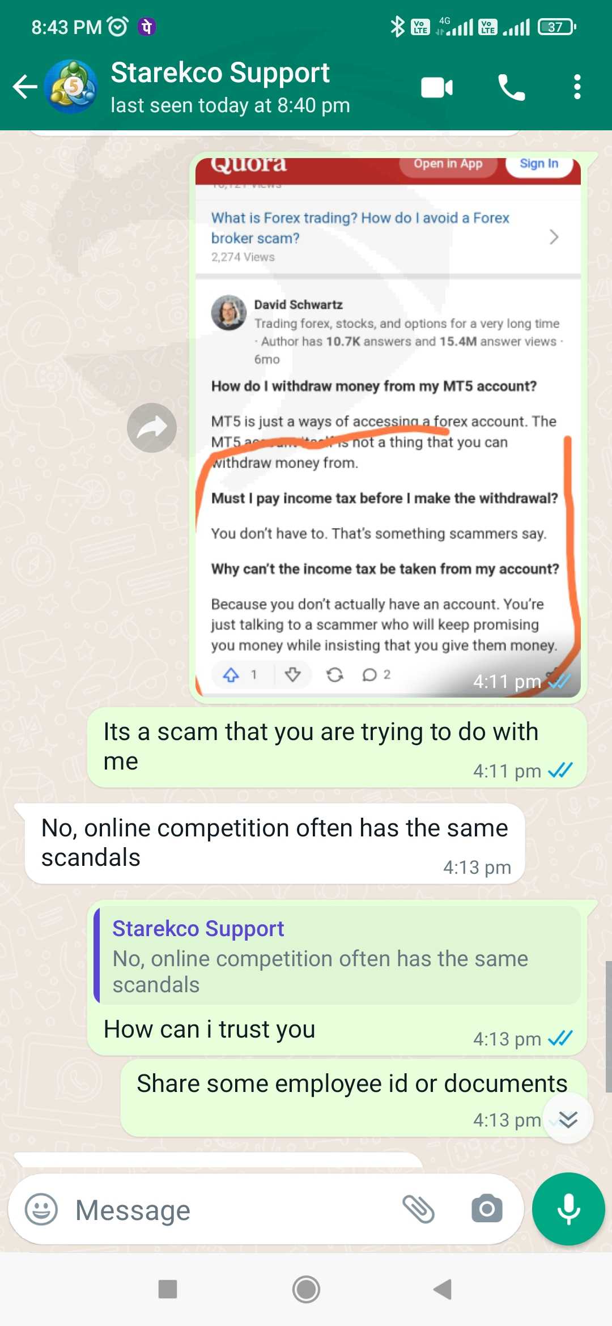
Task: Tap the Android recent apps square button
Action: [168, 1289]
